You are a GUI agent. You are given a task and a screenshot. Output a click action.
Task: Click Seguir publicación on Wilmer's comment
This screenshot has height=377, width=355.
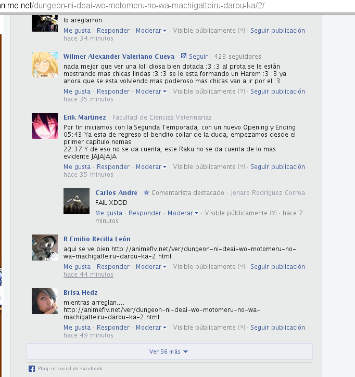coord(277,92)
